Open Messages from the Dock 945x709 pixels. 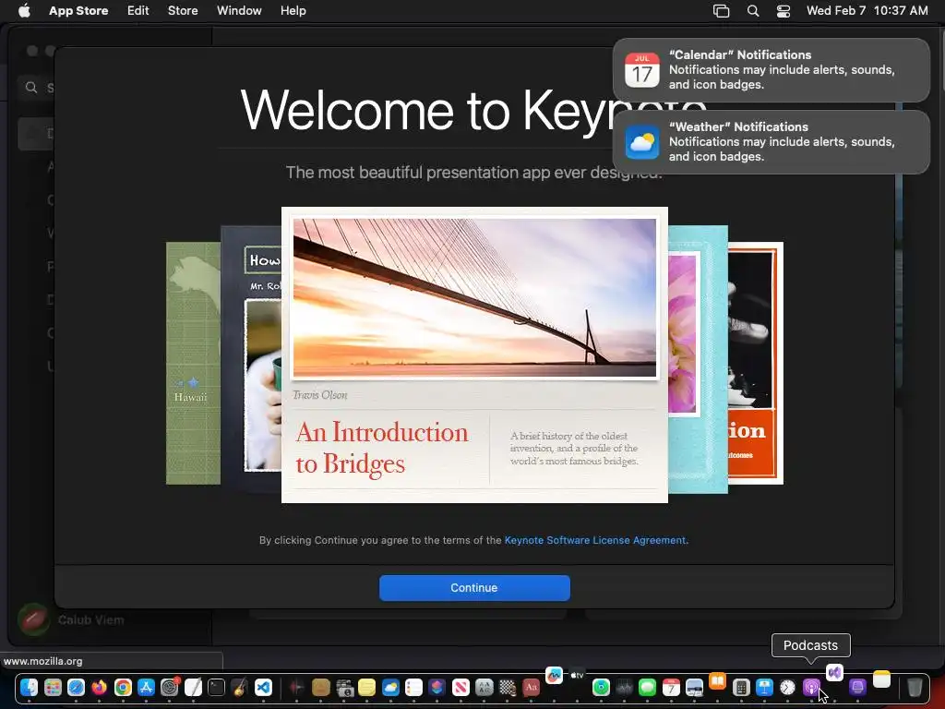tap(647, 687)
